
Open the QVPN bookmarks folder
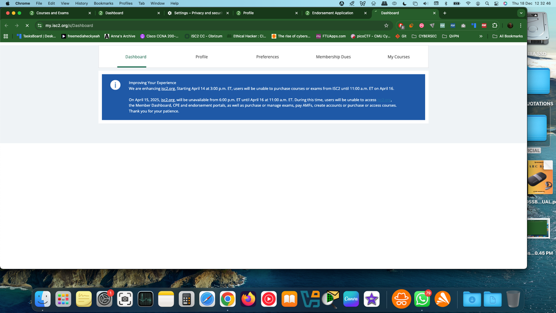click(450, 36)
